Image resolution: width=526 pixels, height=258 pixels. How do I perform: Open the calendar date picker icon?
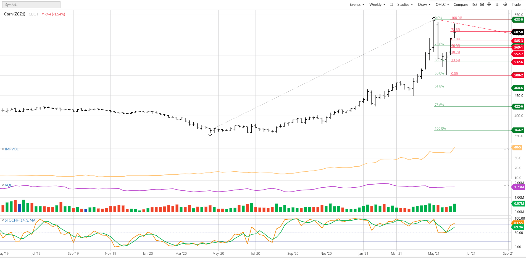pyautogui.click(x=391, y=4)
